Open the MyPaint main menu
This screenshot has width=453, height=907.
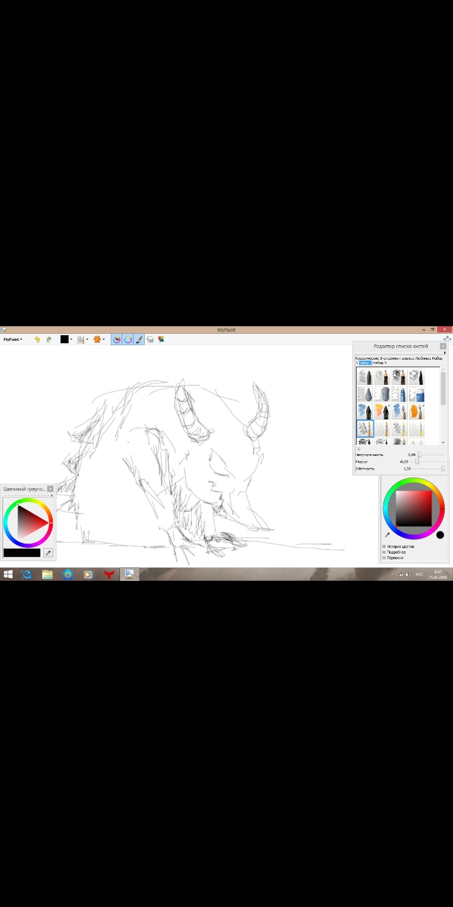[13, 339]
